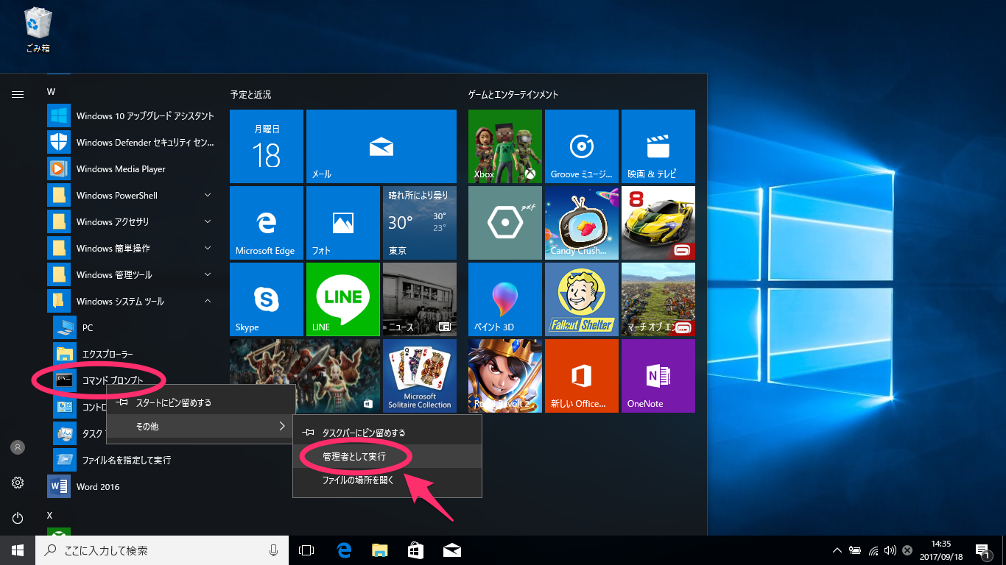This screenshot has height=565, width=1006.
Task: Choose タスクバーにピン留めする menu entry
Action: (x=364, y=433)
